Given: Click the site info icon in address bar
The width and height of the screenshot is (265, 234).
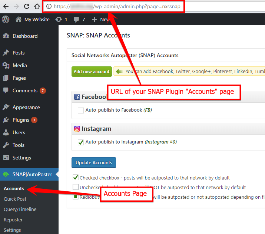Looking at the screenshot, I should 49,6.
